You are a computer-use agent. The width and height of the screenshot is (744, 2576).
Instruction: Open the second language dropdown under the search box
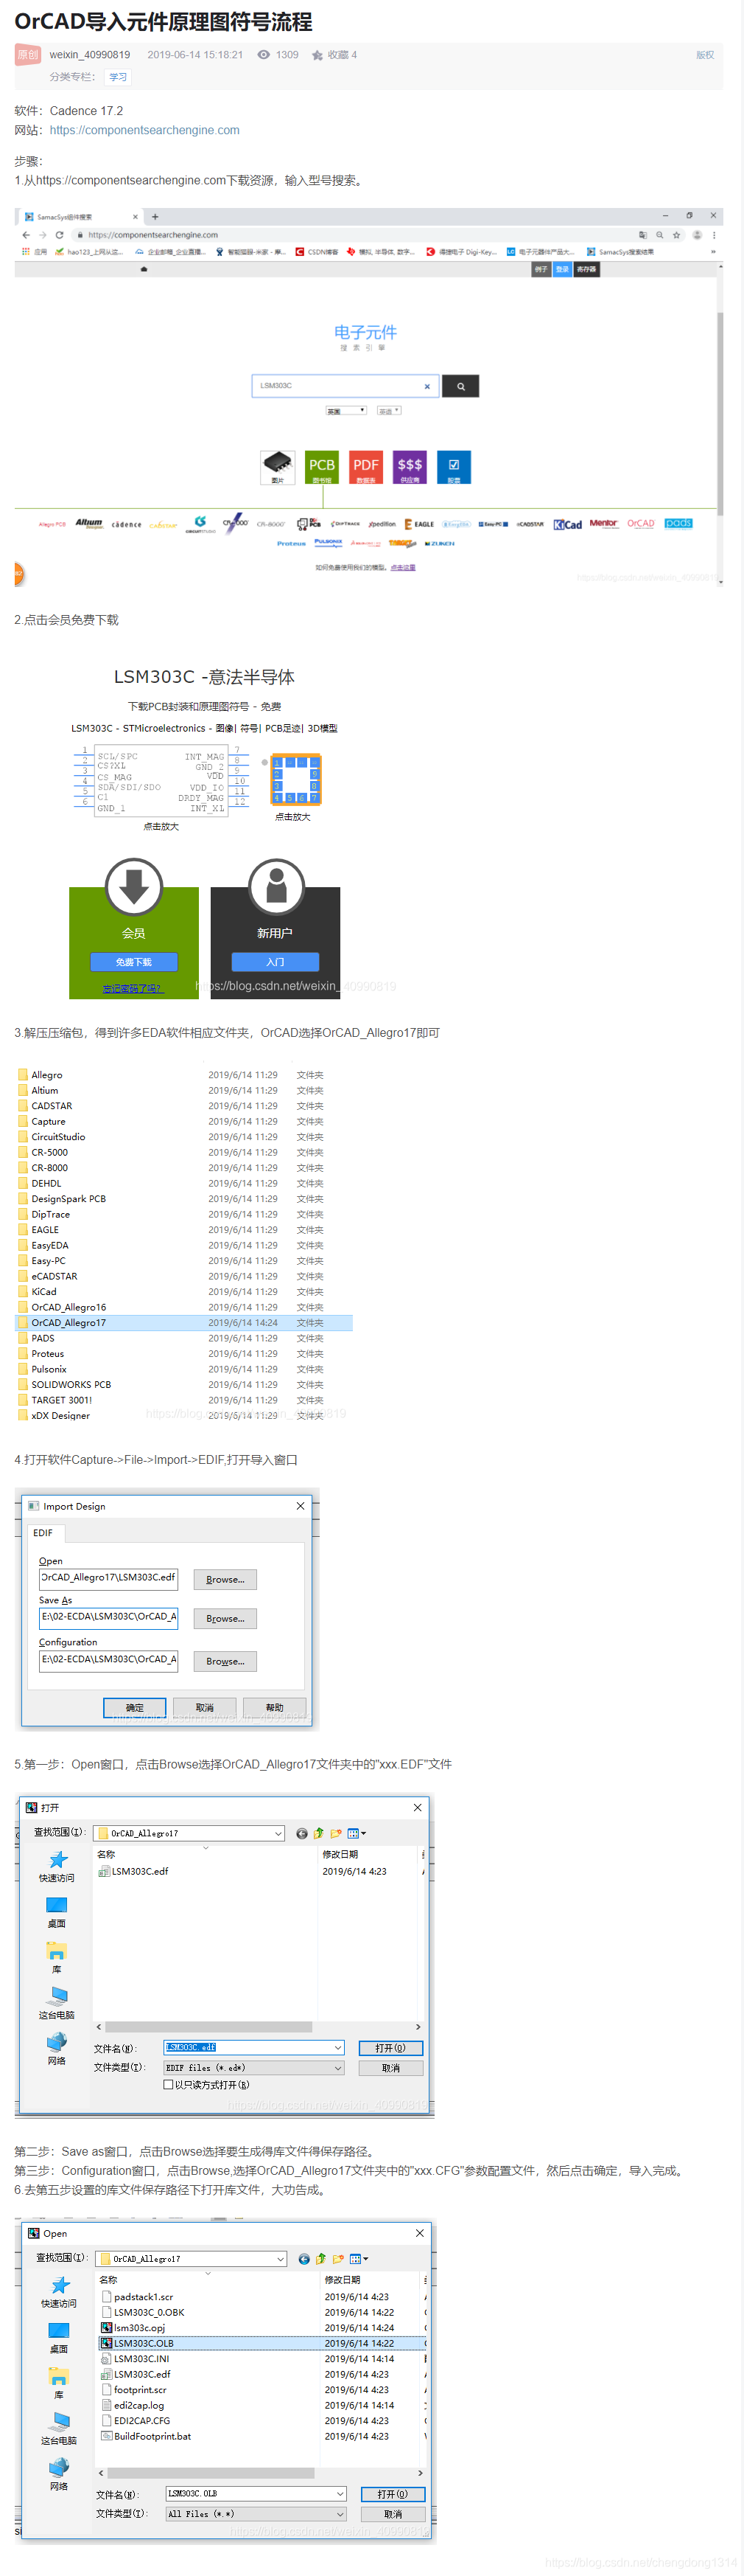(388, 411)
